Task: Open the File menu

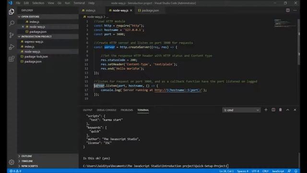Action: 18,3
